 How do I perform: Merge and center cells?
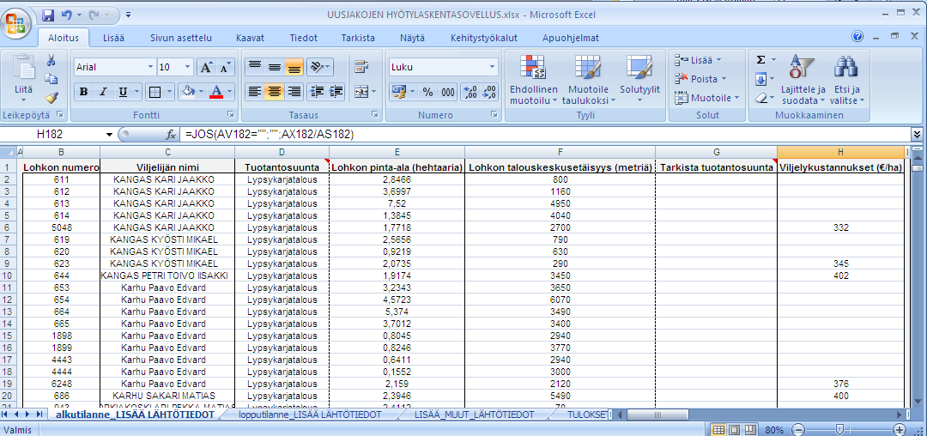360,92
